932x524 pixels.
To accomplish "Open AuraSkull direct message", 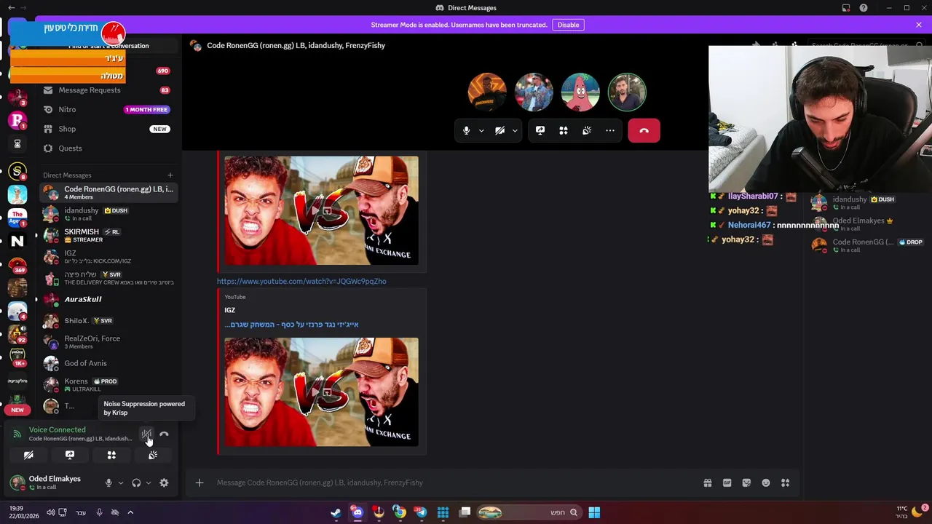I will (107, 299).
